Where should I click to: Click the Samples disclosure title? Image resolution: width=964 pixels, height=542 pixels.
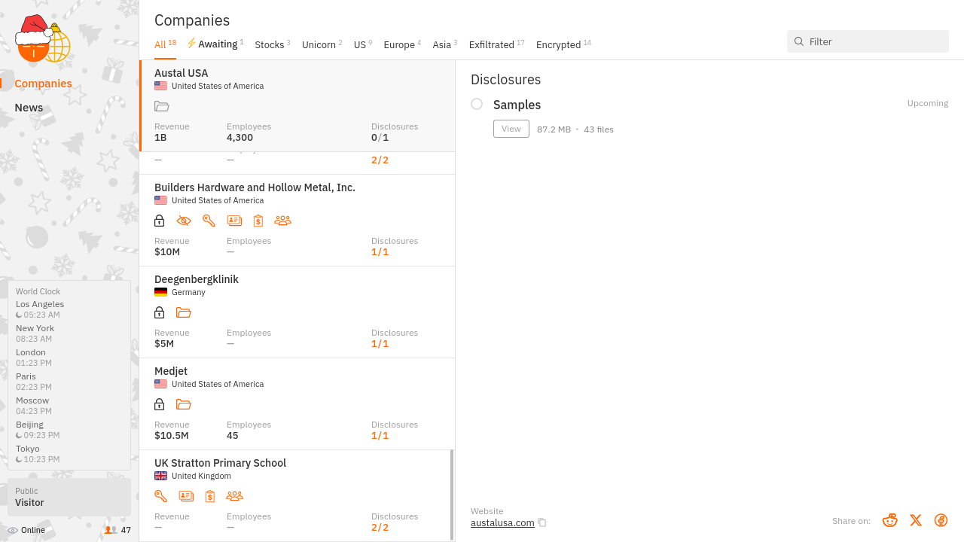(x=517, y=105)
